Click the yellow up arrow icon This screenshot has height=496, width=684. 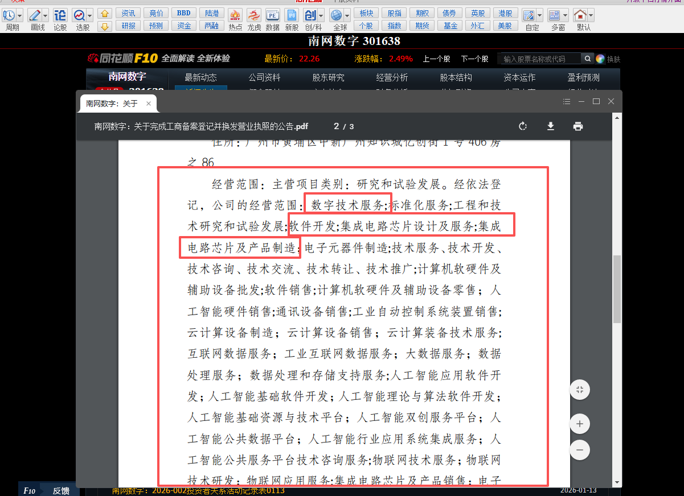[x=104, y=13]
